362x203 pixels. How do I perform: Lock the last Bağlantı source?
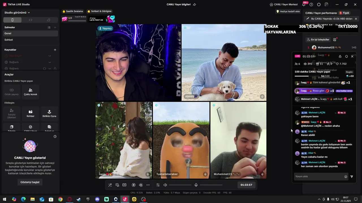coord(55,69)
